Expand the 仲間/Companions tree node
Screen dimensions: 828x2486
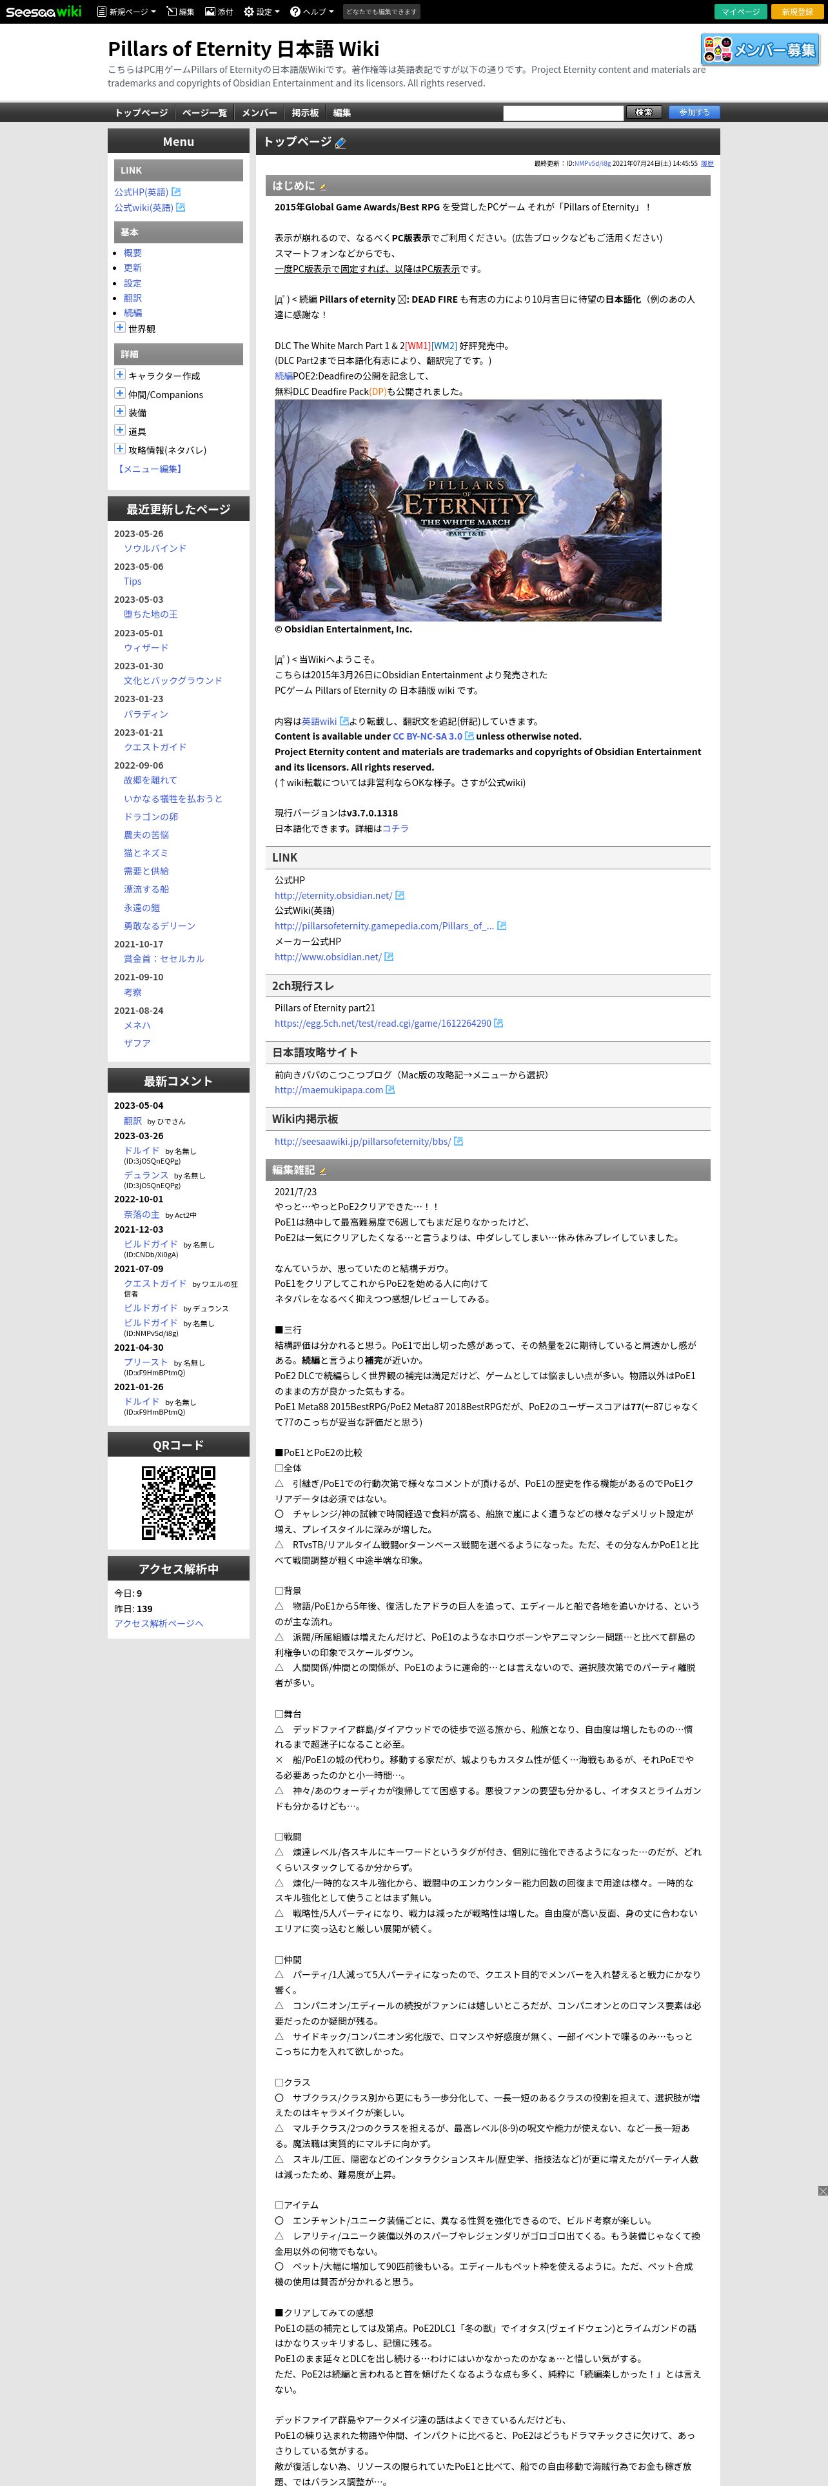pos(119,394)
